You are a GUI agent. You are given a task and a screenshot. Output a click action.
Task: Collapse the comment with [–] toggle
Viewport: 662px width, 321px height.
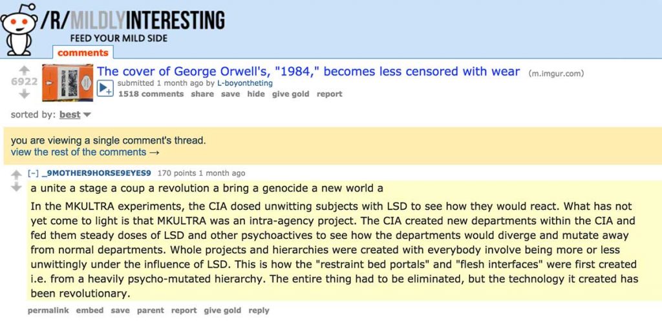click(32, 173)
